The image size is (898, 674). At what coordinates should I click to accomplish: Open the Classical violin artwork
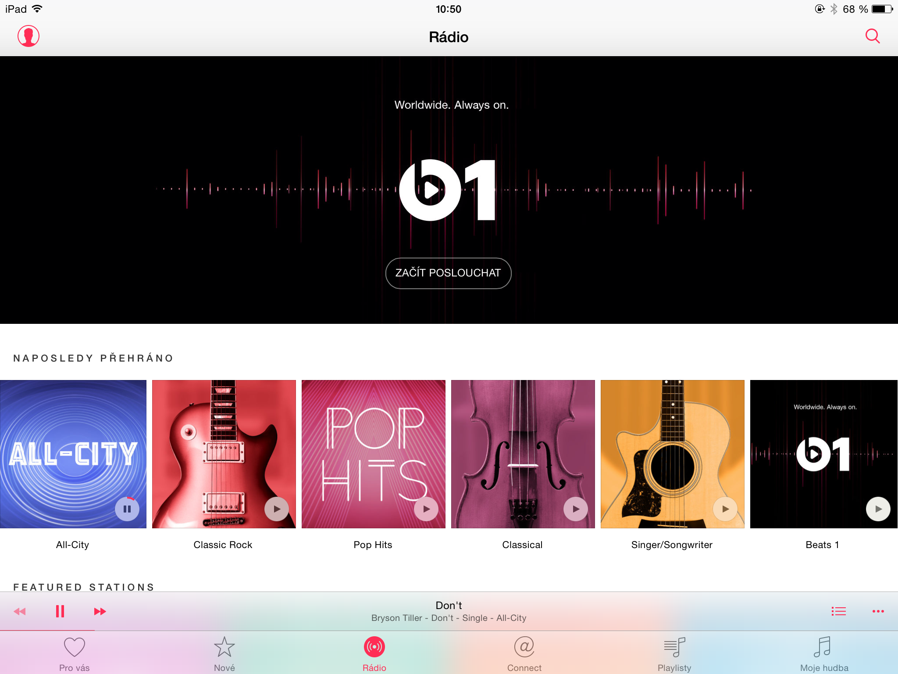pyautogui.click(x=523, y=454)
